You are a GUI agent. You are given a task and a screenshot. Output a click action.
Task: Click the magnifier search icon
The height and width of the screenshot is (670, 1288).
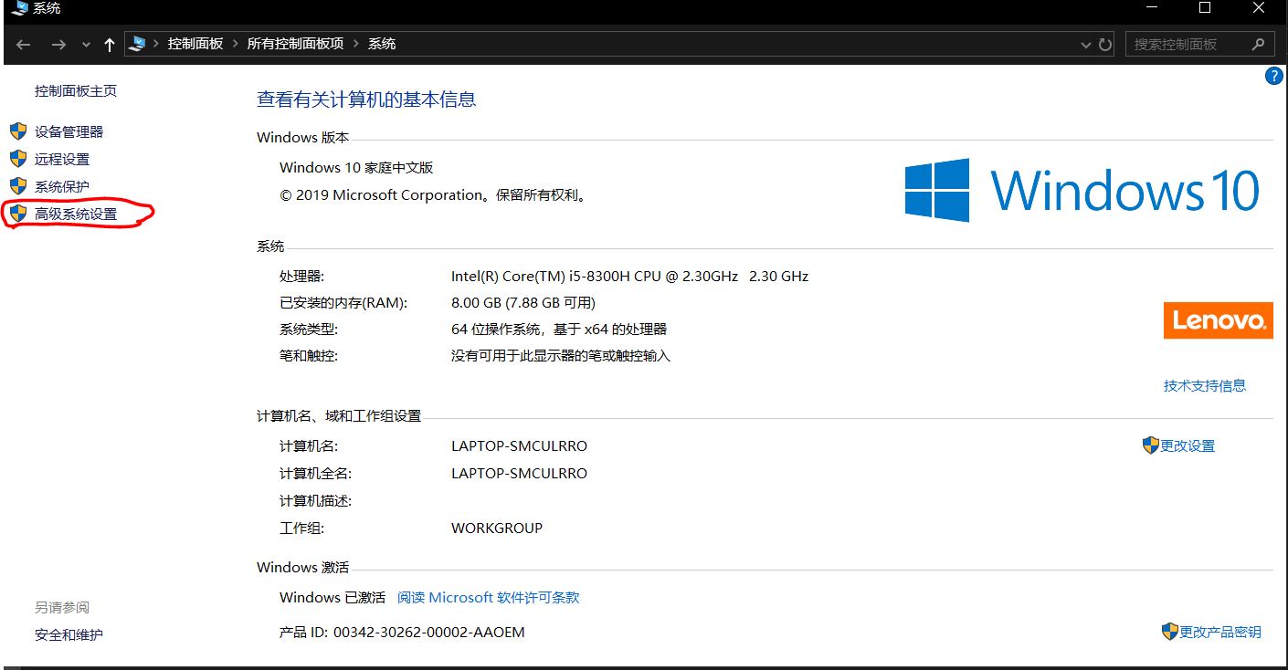click(x=1259, y=44)
